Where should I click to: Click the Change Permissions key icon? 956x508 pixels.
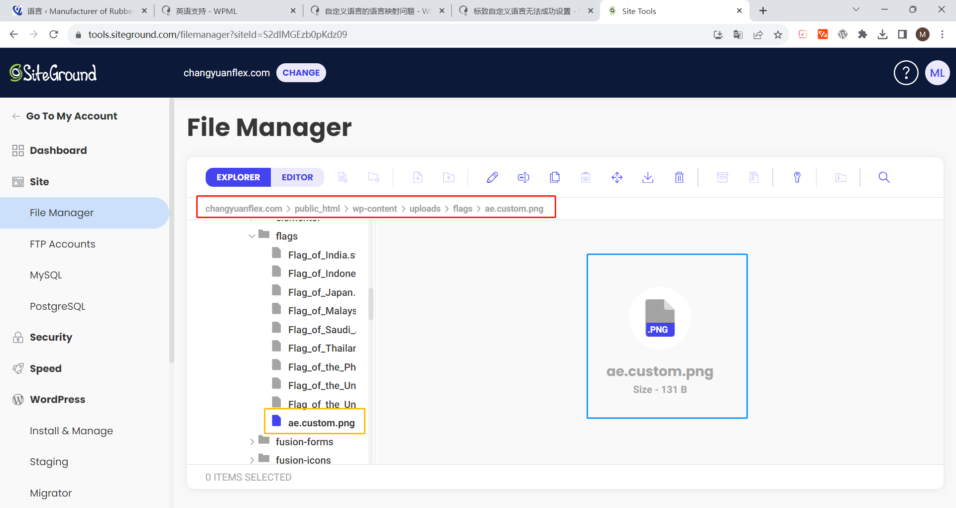click(x=797, y=177)
